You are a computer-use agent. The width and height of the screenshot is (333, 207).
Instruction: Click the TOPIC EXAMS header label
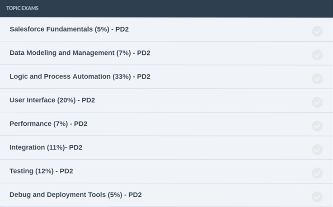pyautogui.click(x=22, y=8)
